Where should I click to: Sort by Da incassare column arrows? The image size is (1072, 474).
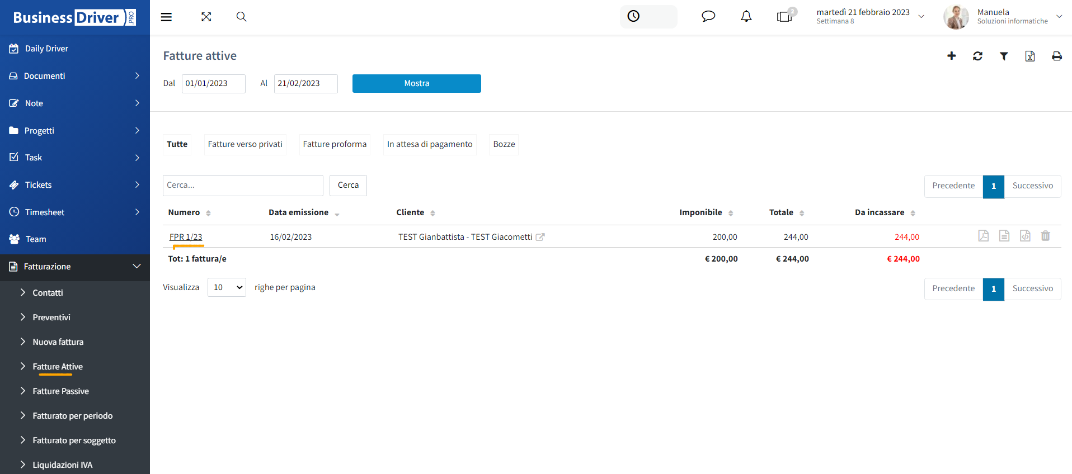point(913,213)
